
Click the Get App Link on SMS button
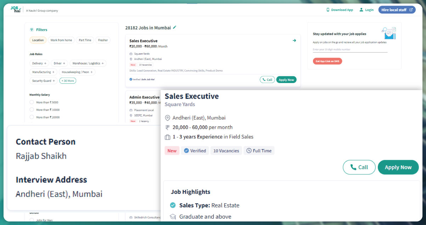[x=327, y=61]
